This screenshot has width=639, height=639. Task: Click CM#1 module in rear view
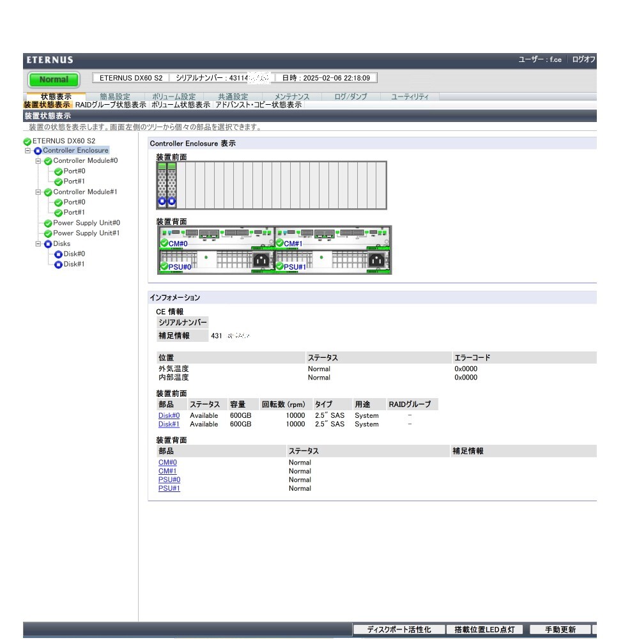pyautogui.click(x=332, y=238)
